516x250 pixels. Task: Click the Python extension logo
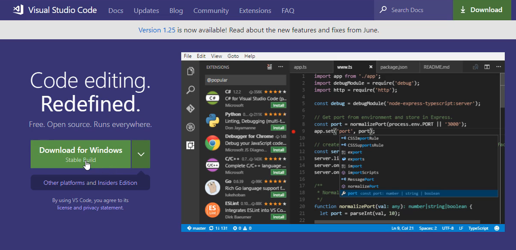[x=213, y=120]
